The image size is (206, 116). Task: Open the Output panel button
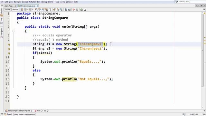8,114
